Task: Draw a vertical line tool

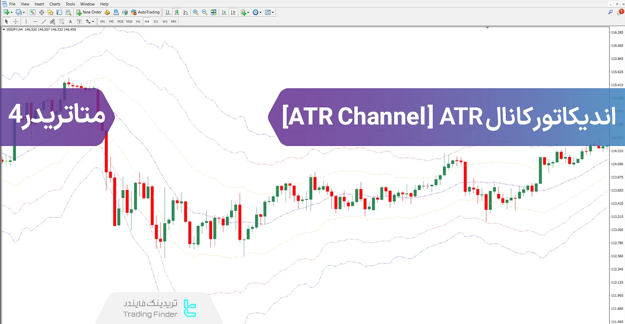Action: [x=26, y=21]
